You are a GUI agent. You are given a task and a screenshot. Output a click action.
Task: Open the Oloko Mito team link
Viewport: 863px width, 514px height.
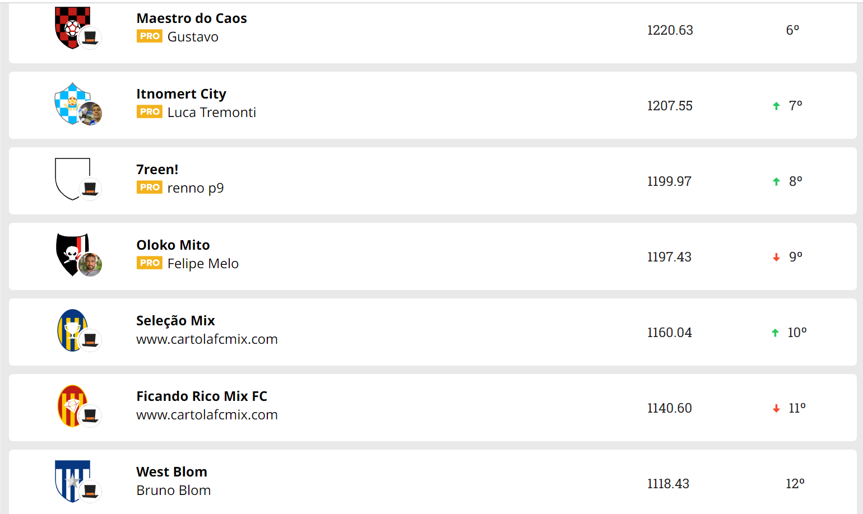(x=173, y=245)
